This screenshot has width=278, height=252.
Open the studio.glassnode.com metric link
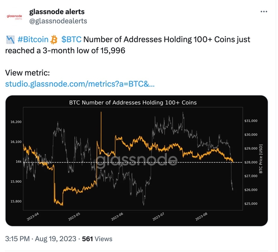click(x=79, y=83)
